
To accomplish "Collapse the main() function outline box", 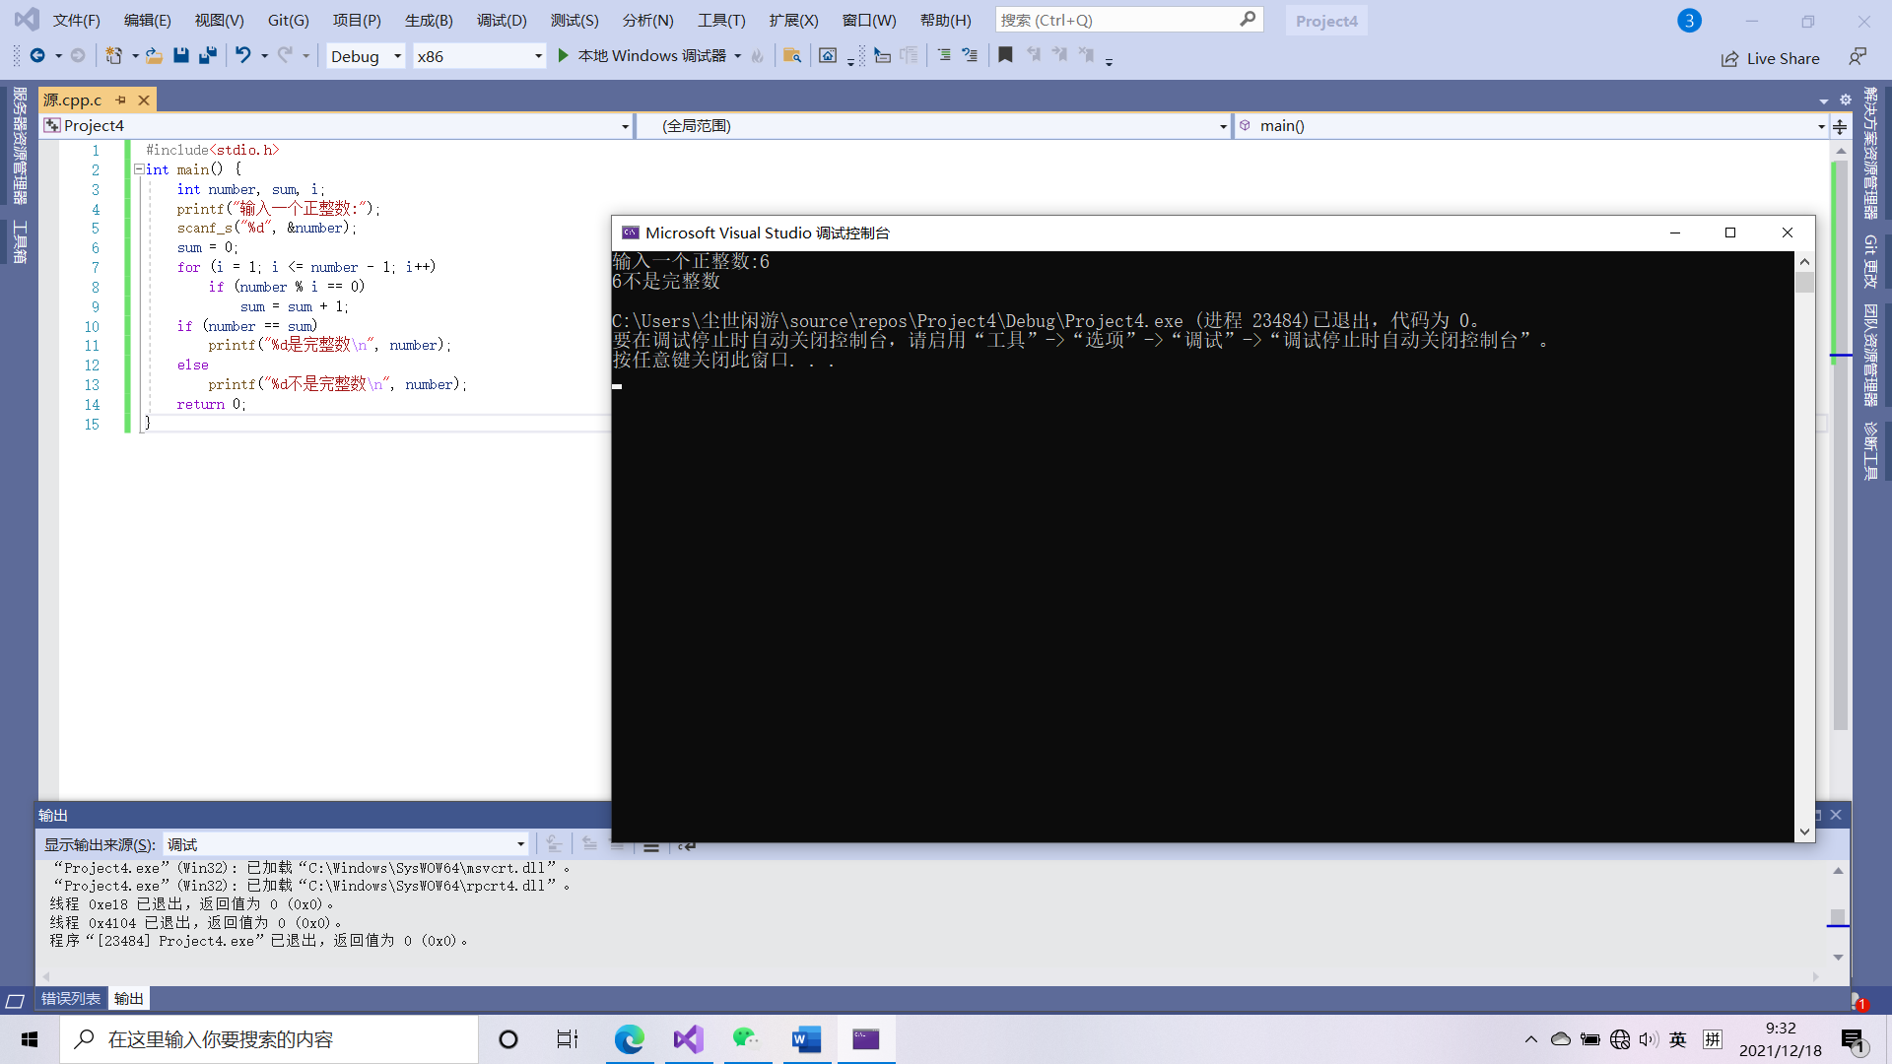I will [x=139, y=169].
